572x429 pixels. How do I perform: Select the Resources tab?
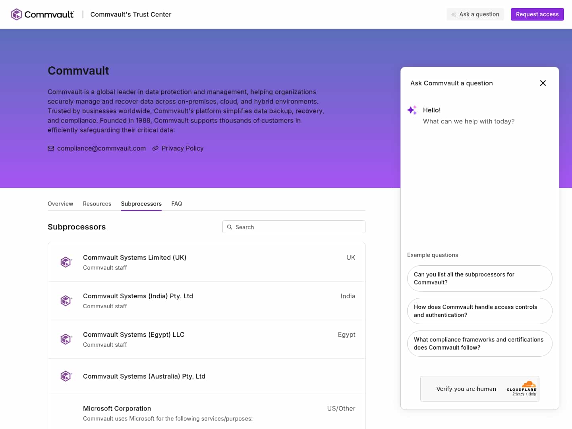click(x=97, y=203)
